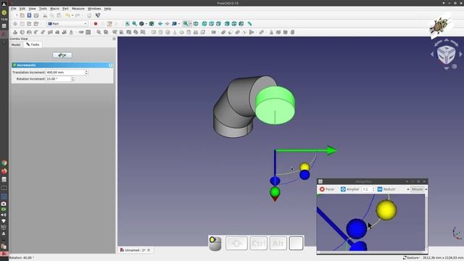The width and height of the screenshot is (464, 261).
Task: Click the cut scissors icon
Action: [x=45, y=15]
